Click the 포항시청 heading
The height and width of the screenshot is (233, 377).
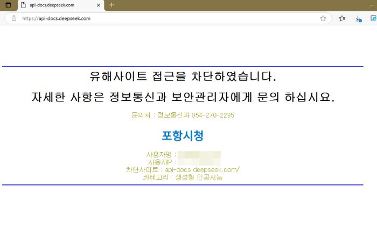coord(183,136)
